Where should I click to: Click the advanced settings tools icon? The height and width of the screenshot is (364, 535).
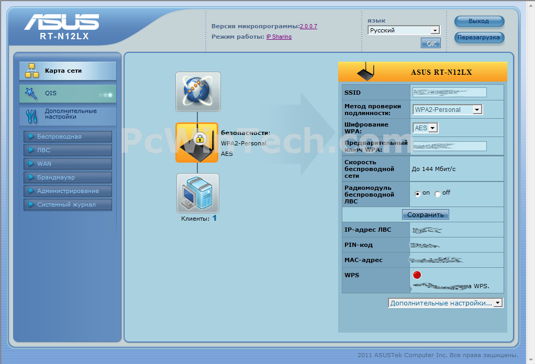[31, 116]
